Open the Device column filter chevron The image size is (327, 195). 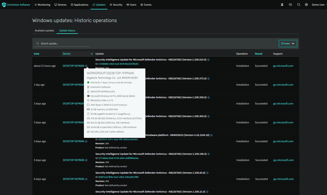click(x=92, y=54)
